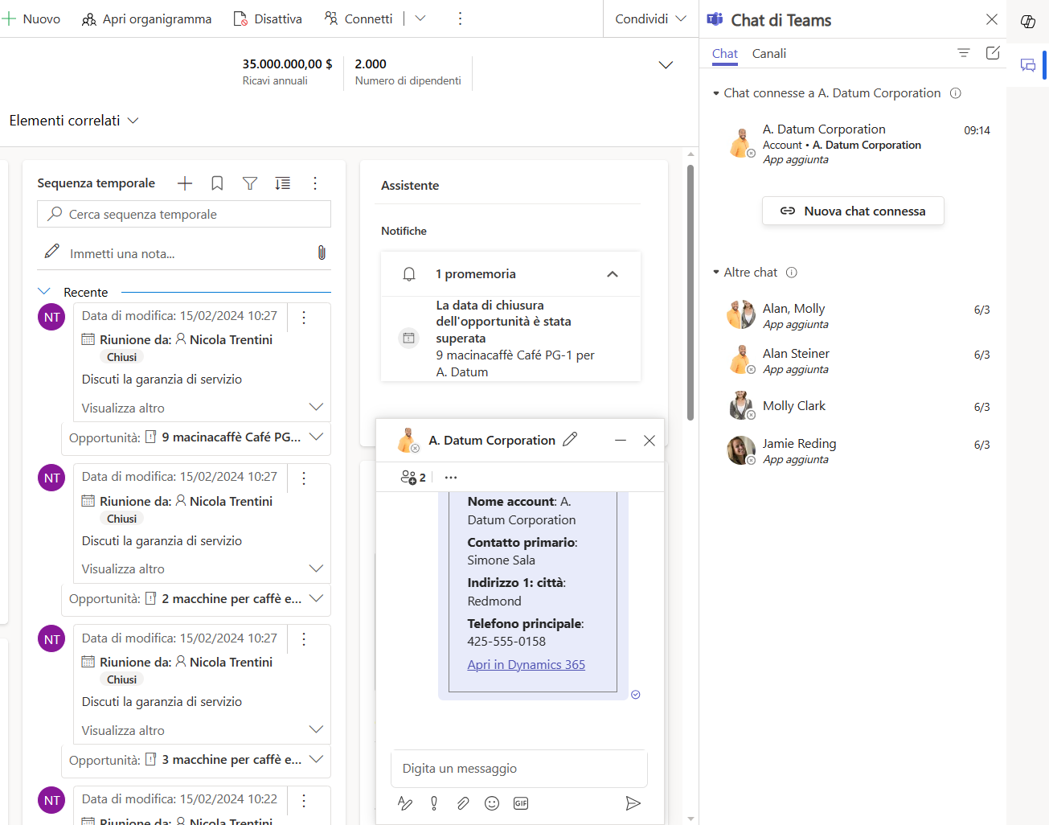Click the promemoria bell icon
This screenshot has width=1049, height=825.
coord(409,274)
